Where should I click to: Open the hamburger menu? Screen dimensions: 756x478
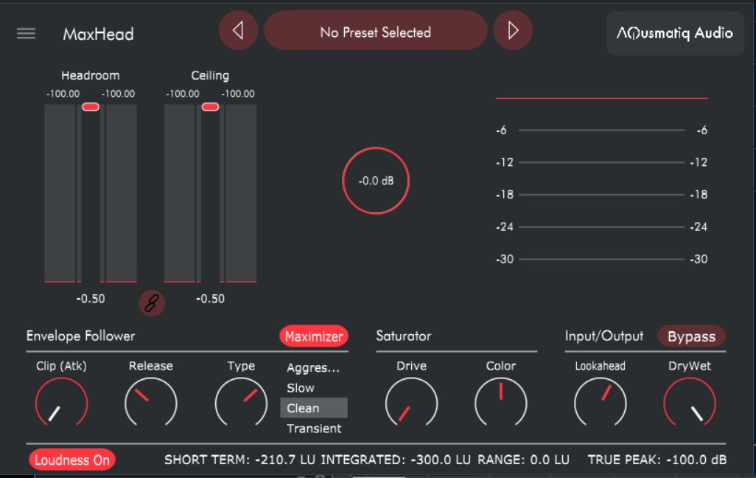26,32
